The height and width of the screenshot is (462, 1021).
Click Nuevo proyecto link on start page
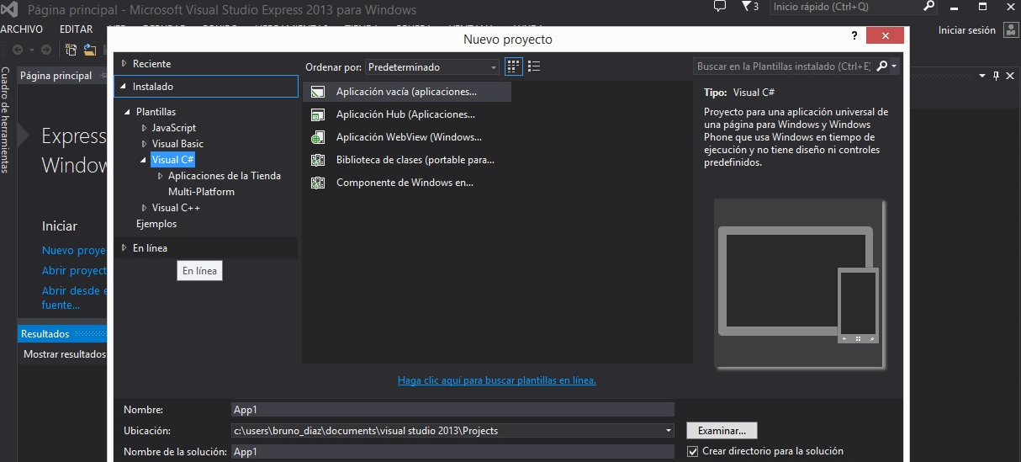(x=74, y=251)
